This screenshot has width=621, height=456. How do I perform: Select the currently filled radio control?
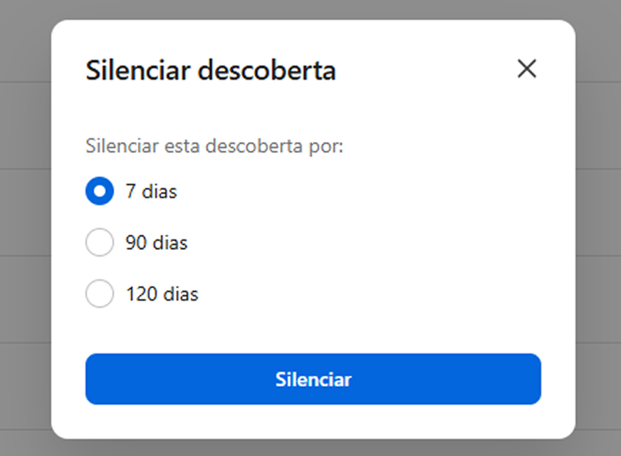[100, 191]
